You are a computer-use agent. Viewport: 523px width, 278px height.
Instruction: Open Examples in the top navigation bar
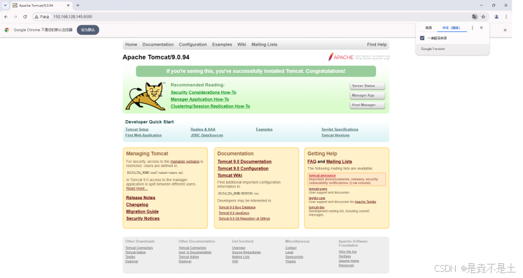click(222, 44)
